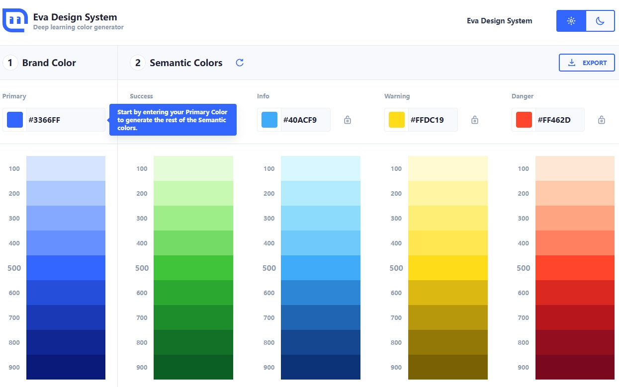
Task: Click the "Primary" field label
Action: [14, 96]
